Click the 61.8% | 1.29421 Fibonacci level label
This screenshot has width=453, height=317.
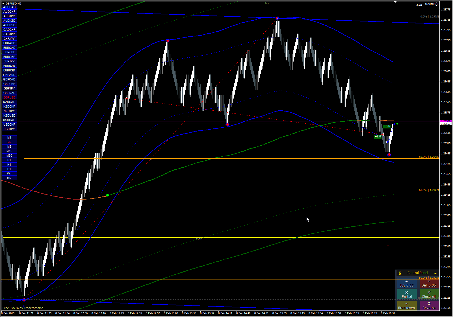tap(429, 190)
